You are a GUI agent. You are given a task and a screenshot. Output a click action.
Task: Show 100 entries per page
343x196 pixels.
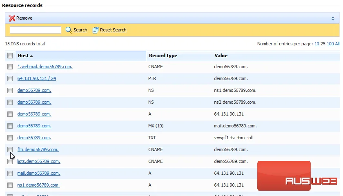pos(330,44)
